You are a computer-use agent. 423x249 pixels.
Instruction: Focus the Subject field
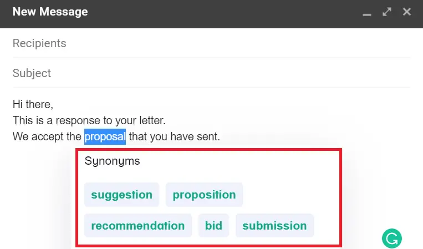pos(212,73)
